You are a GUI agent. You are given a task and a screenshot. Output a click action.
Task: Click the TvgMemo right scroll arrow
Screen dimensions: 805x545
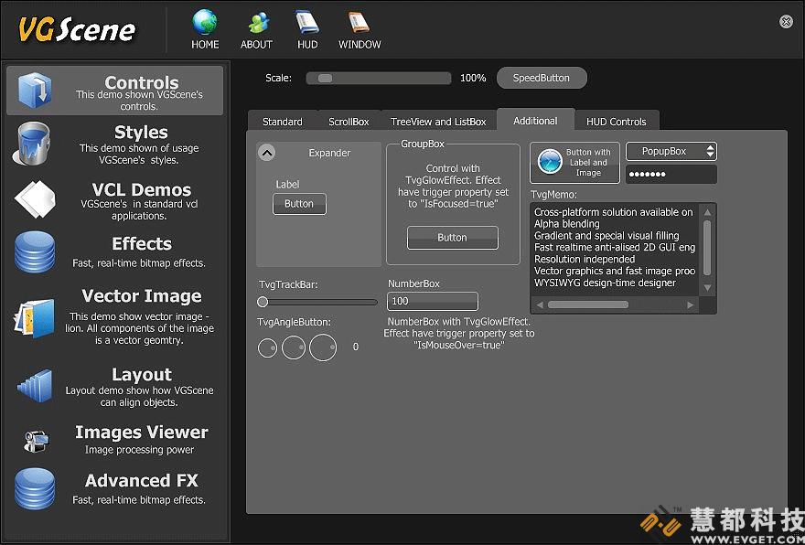coord(691,305)
